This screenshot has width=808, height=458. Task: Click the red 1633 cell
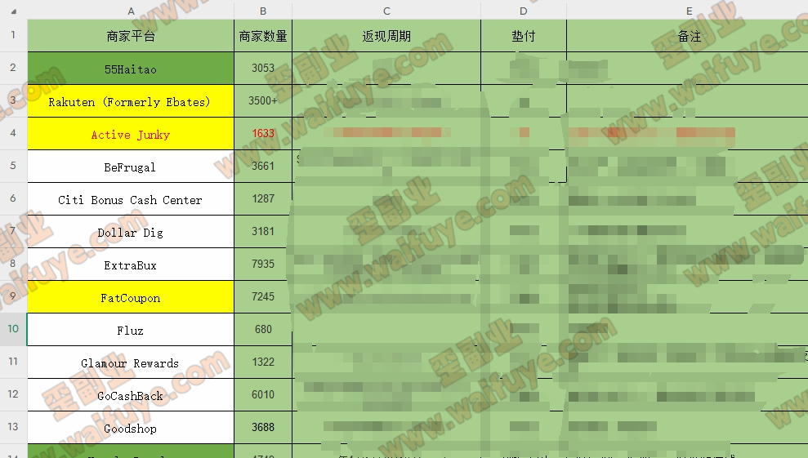coord(263,134)
